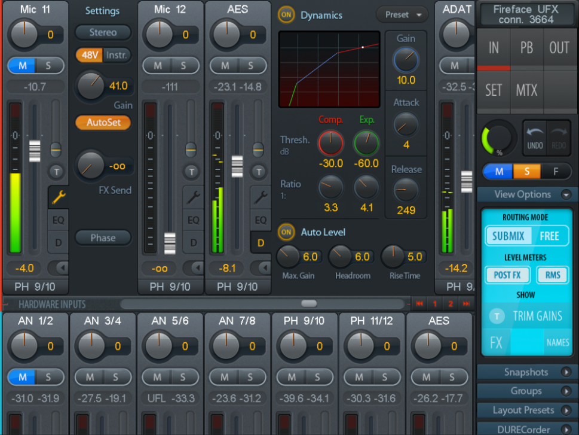
Task: Collapse the View Options panel with its chevron
Action: pyautogui.click(x=566, y=194)
